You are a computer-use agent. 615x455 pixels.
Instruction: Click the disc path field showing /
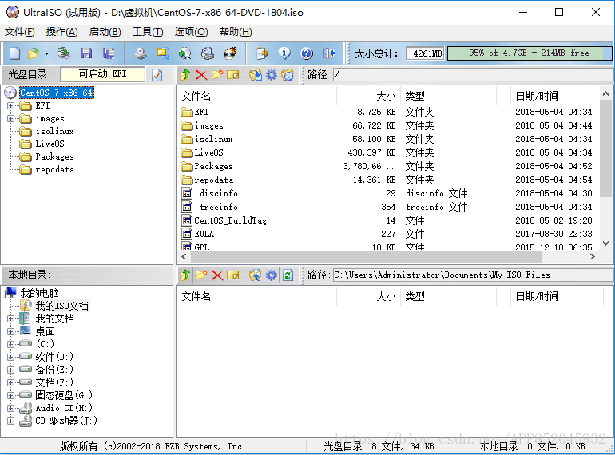pos(473,74)
